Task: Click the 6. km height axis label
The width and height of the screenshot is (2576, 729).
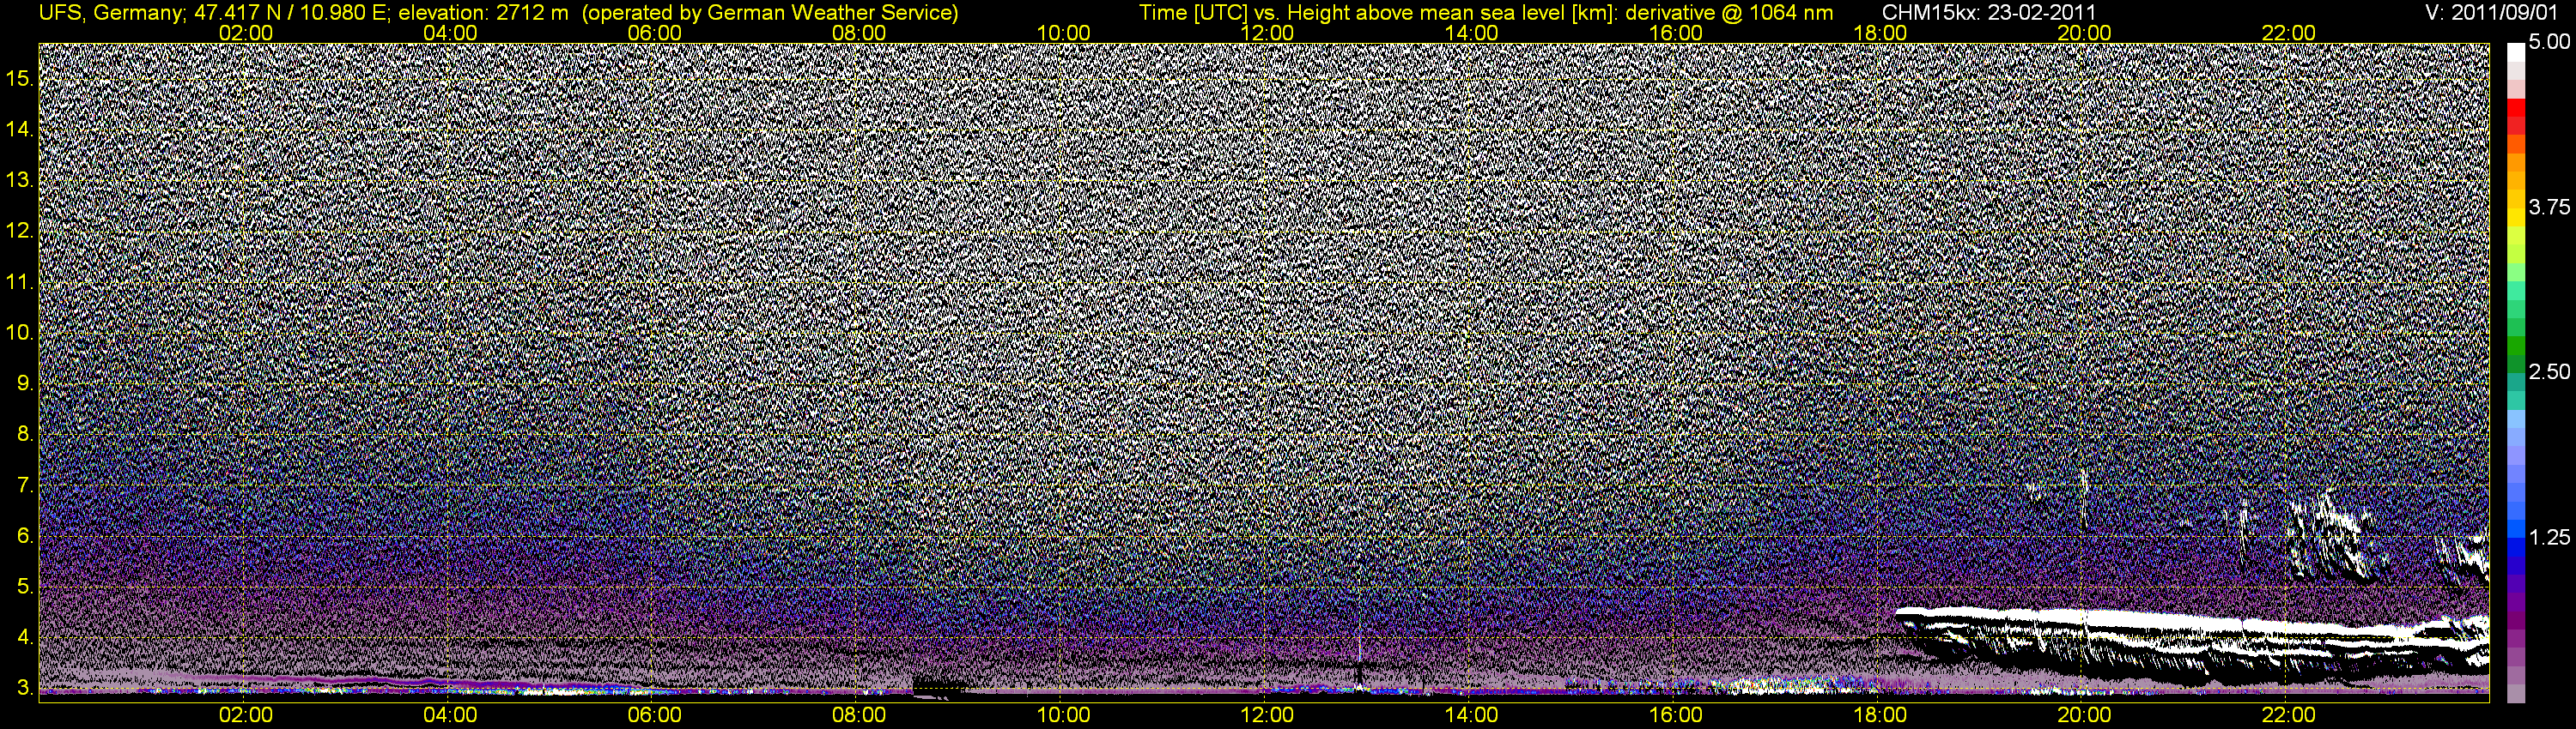Action: 25,536
